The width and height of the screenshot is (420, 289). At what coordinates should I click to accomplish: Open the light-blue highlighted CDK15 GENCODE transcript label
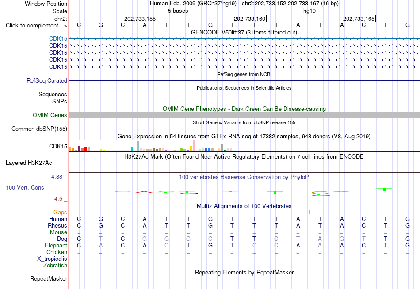(58, 38)
